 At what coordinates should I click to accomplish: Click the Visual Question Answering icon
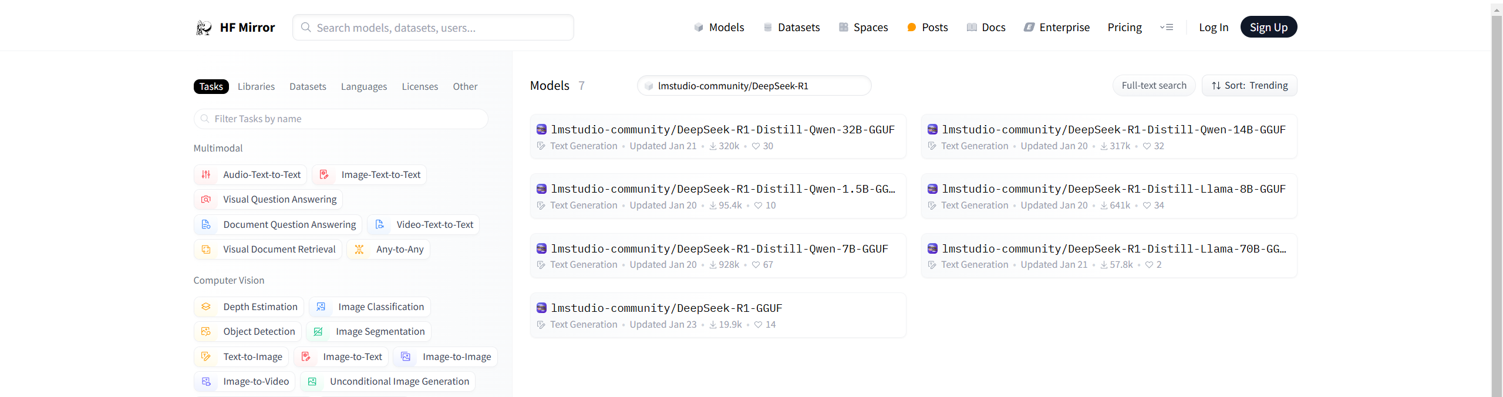pos(206,200)
